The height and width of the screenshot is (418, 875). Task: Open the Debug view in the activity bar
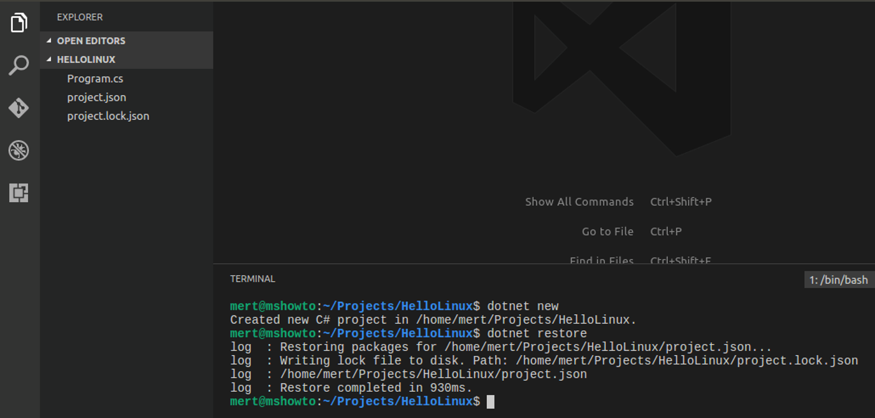point(19,150)
